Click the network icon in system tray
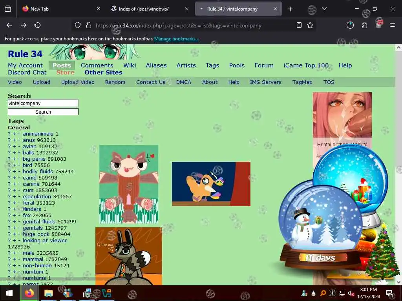 coord(342,293)
